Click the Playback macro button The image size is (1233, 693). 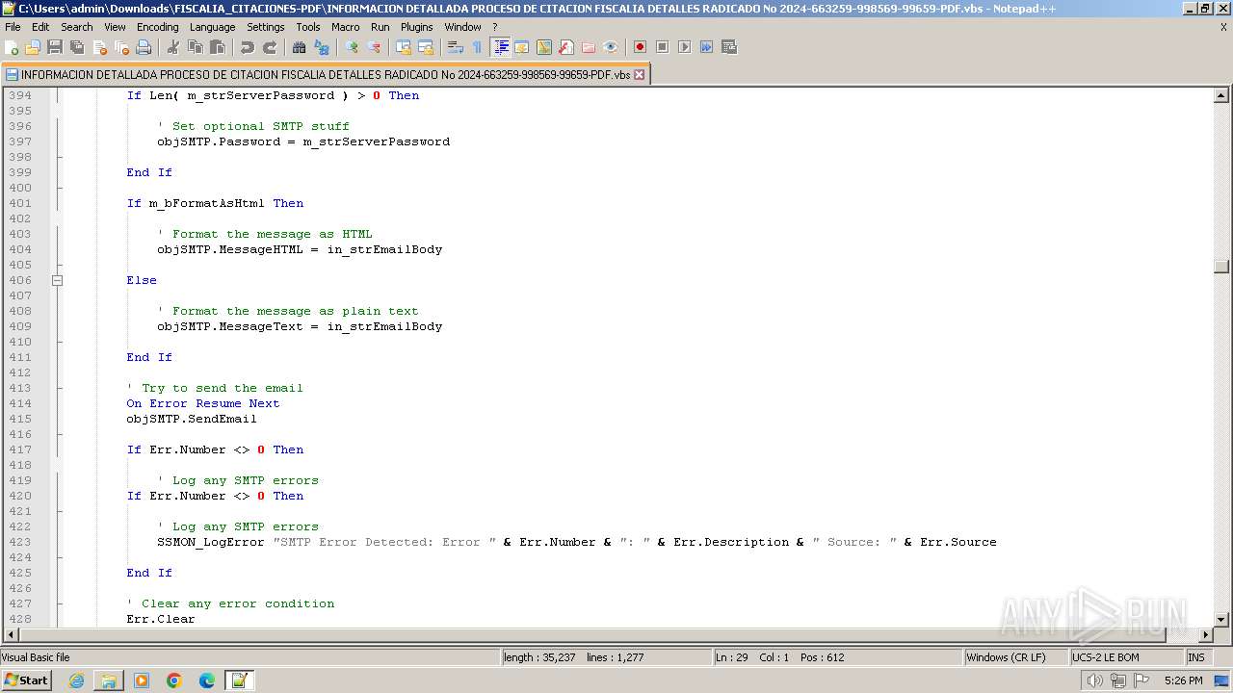click(684, 47)
